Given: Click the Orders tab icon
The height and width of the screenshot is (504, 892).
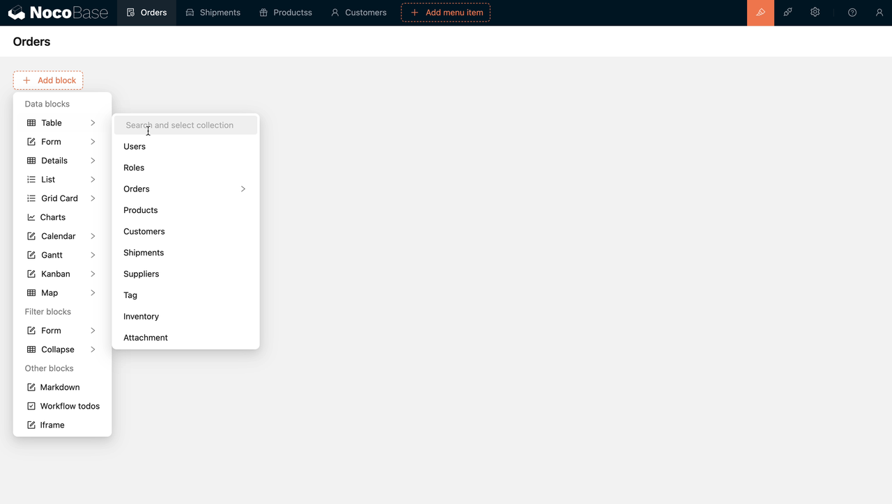Looking at the screenshot, I should pos(131,13).
